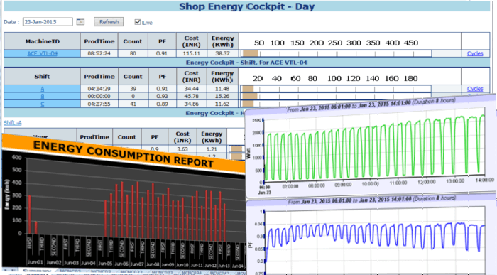The height and width of the screenshot is (275, 497).
Task: Select Count value 80 for ACE_VTL-04
Action: click(x=133, y=53)
